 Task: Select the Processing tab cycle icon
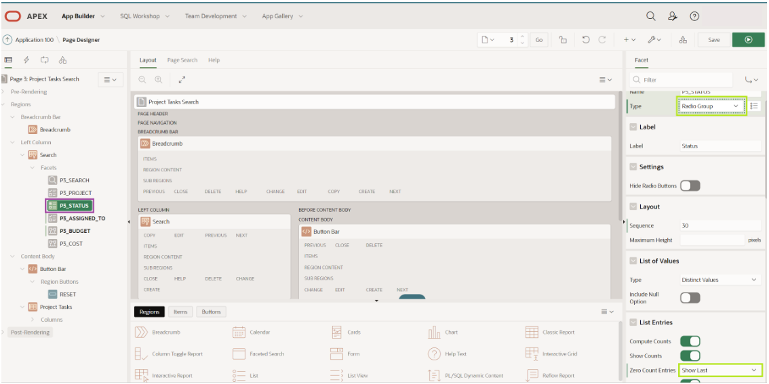tap(45, 60)
